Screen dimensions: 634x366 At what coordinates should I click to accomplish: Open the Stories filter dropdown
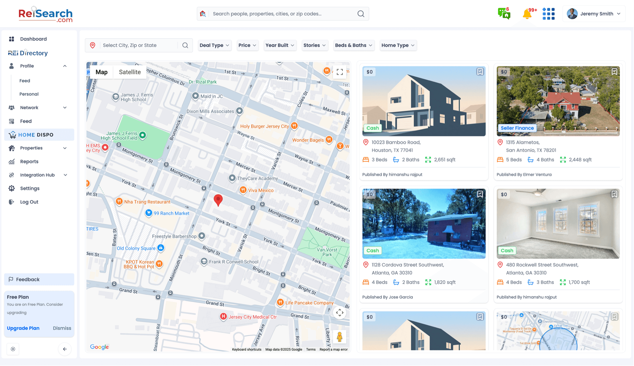(315, 46)
